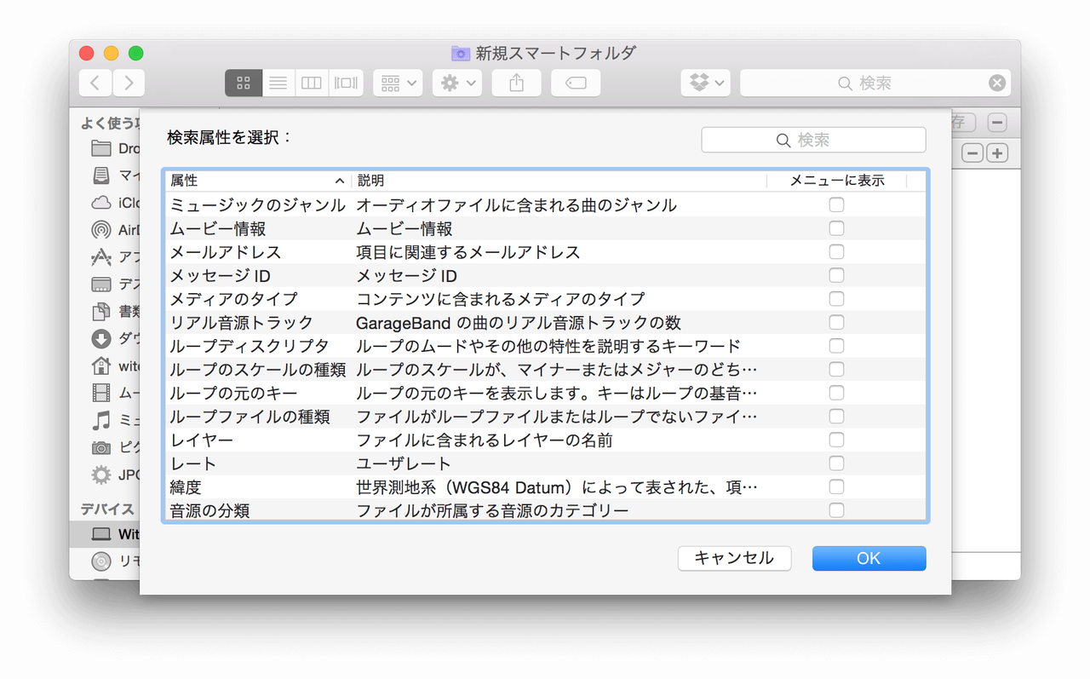The height and width of the screenshot is (679, 1090).
Task: Open the Dropbox toolbar dropdown
Action: click(706, 83)
